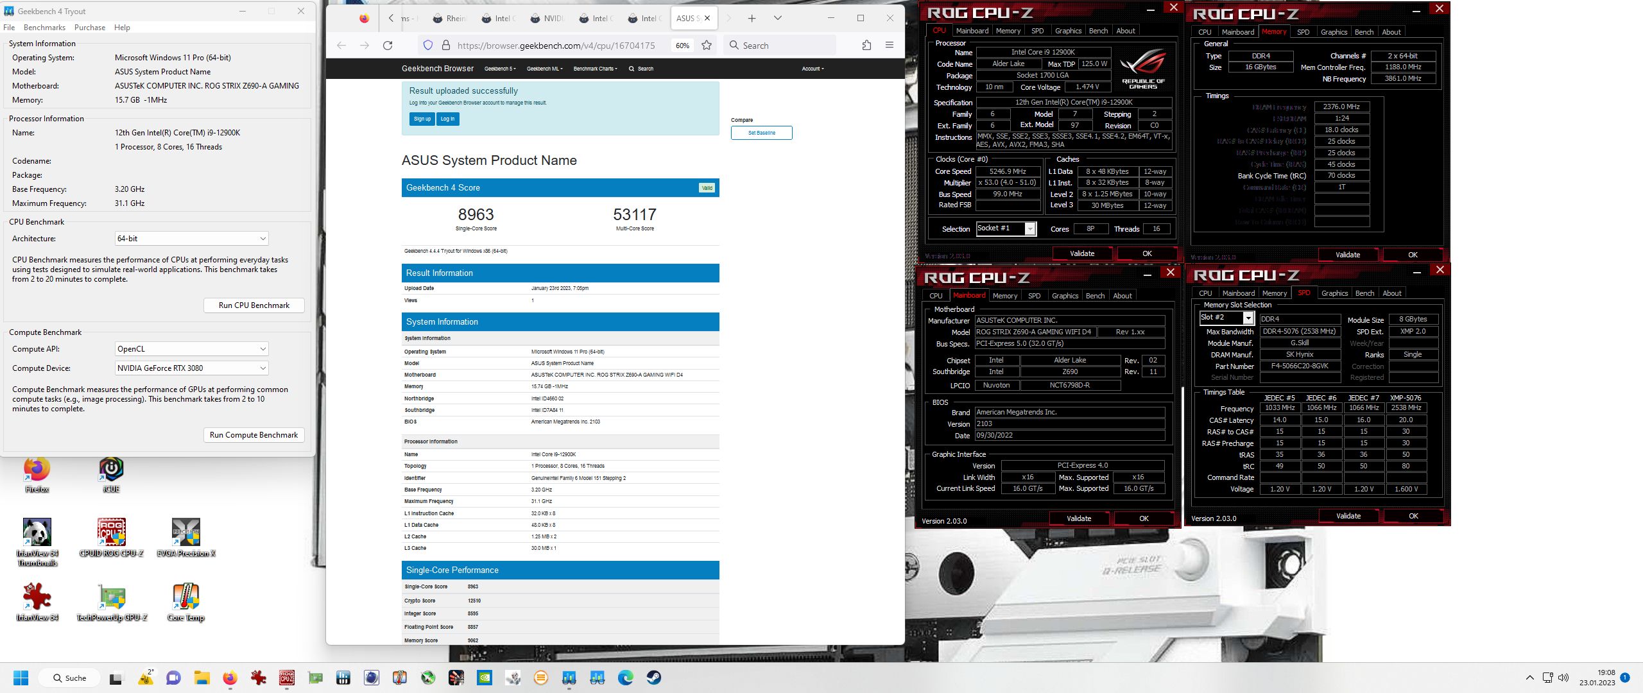This screenshot has height=693, width=1643.
Task: Select CPUID ROG CPU-Z desktop shortcut
Action: pos(111,538)
